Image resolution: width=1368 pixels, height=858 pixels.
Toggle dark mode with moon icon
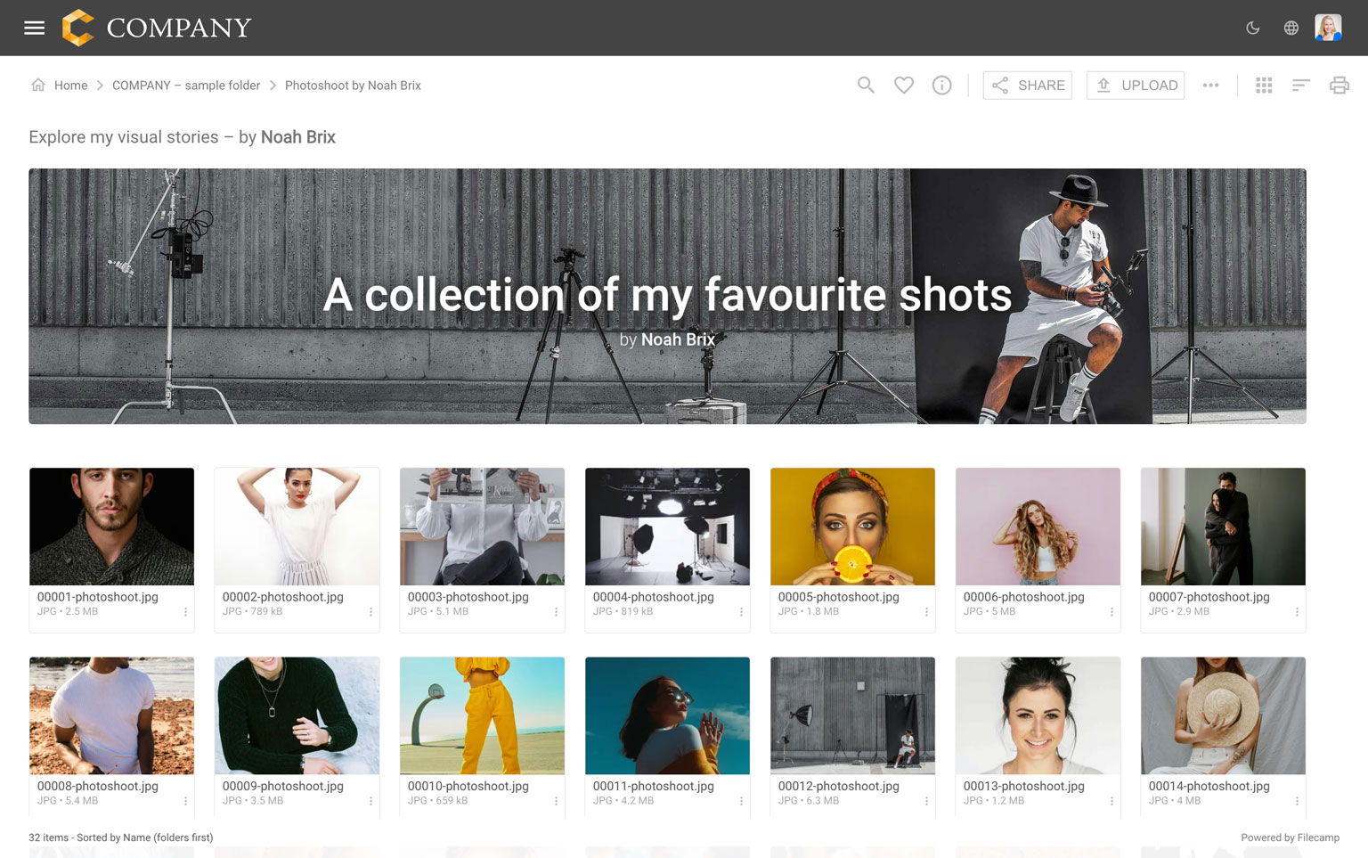pyautogui.click(x=1252, y=28)
